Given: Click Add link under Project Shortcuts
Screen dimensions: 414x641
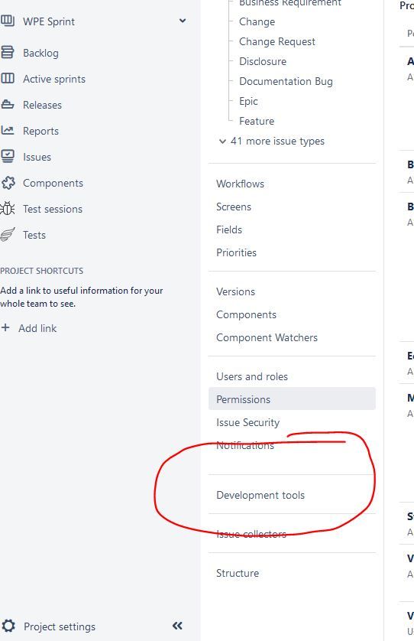Looking at the screenshot, I should (37, 328).
